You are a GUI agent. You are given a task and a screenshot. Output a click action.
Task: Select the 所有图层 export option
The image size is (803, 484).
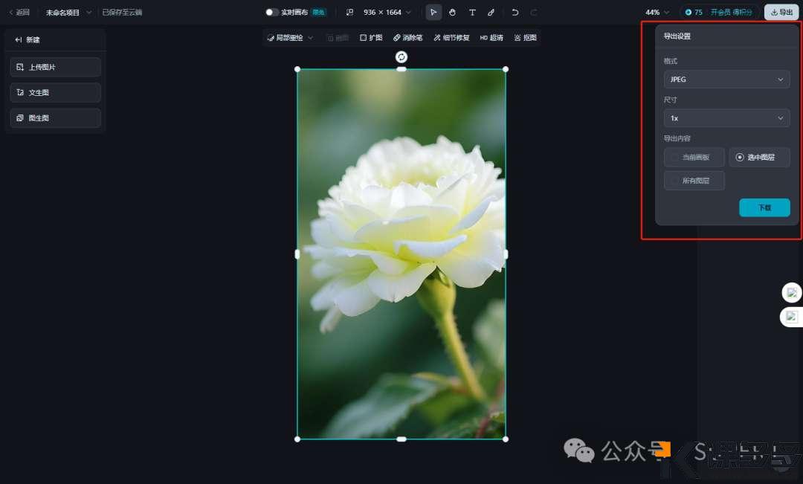point(694,181)
